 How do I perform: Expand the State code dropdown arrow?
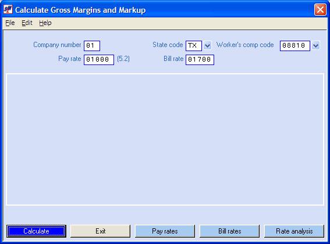tap(208, 45)
